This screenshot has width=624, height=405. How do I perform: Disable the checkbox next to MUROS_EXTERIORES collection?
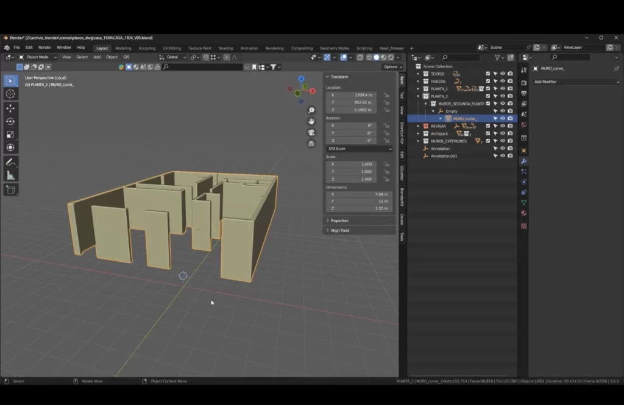(487, 141)
